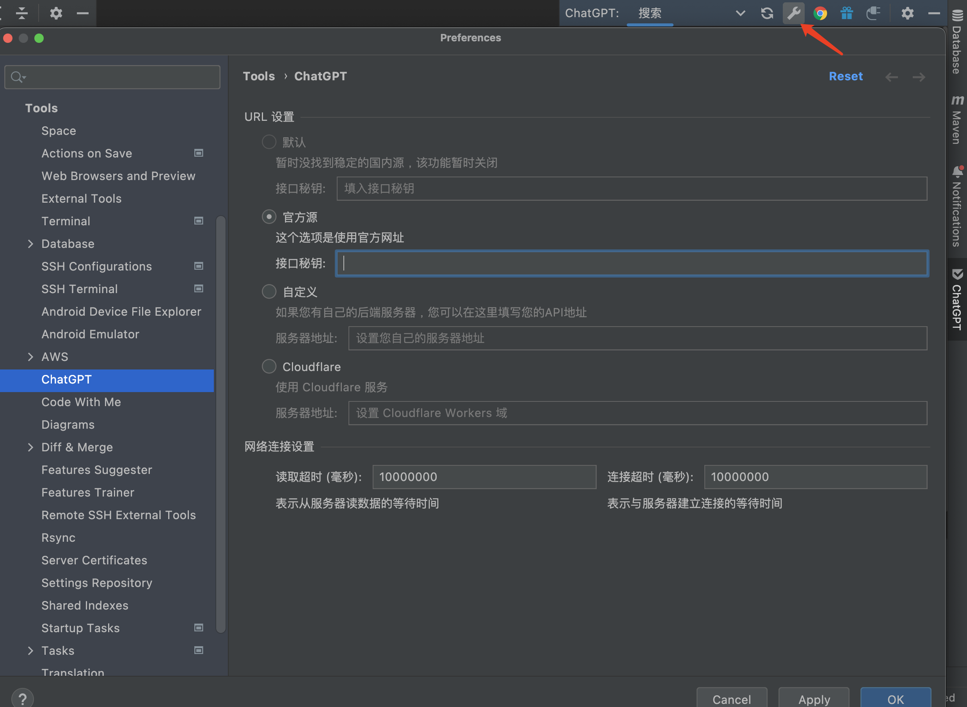Select Rsync in settings tree
967x707 pixels.
pos(58,537)
